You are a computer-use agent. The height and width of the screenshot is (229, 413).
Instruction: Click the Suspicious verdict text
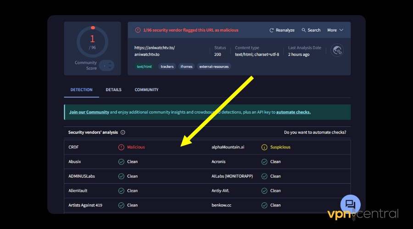[x=280, y=147]
